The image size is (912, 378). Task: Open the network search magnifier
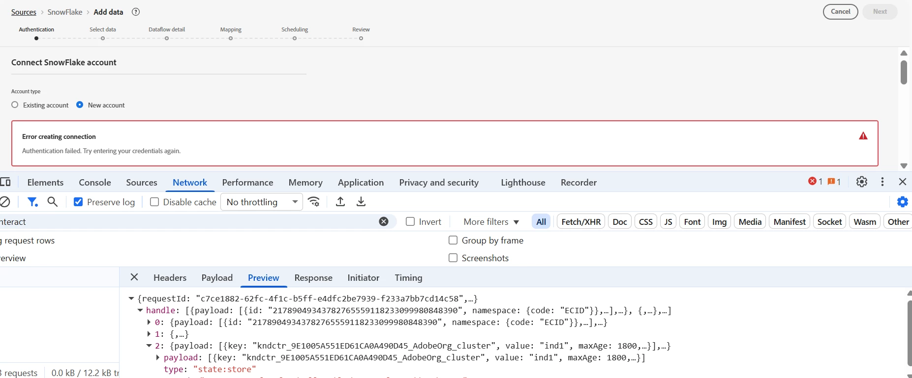click(x=53, y=202)
